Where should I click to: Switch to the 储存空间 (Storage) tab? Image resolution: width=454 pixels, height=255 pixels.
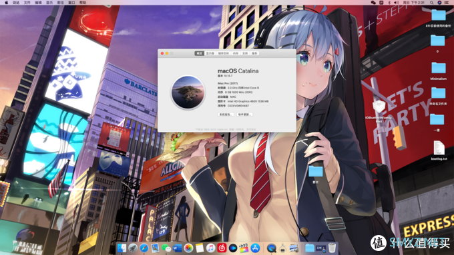[223, 53]
